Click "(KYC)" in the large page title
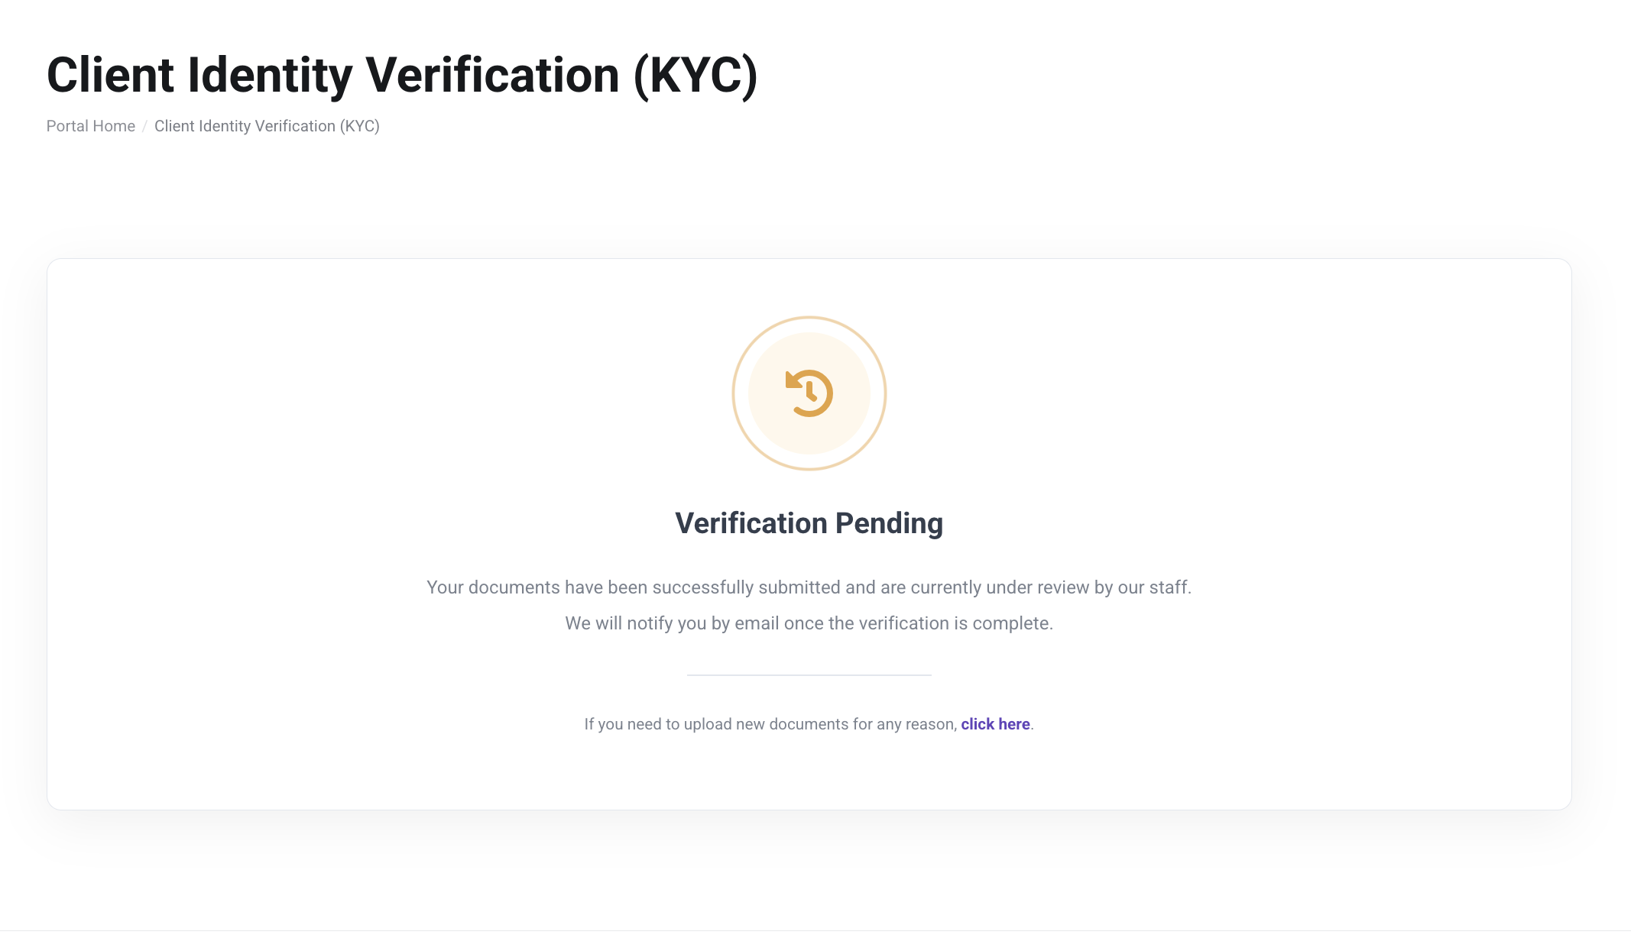 coord(696,75)
